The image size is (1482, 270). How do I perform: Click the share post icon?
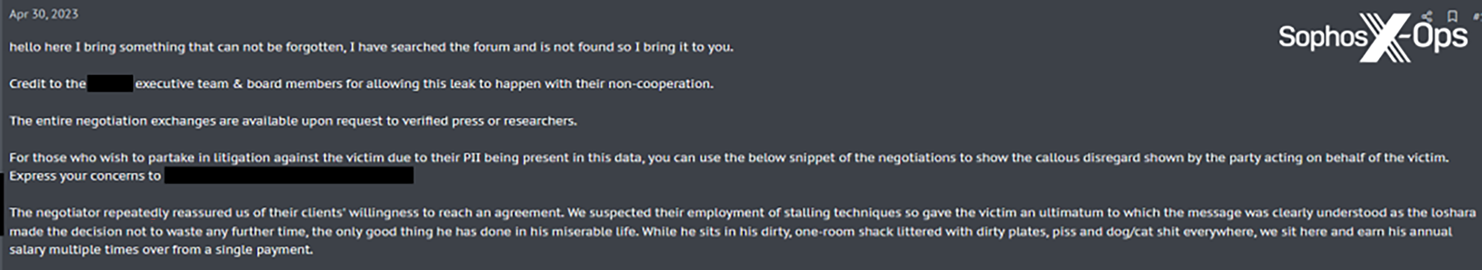(x=1426, y=15)
